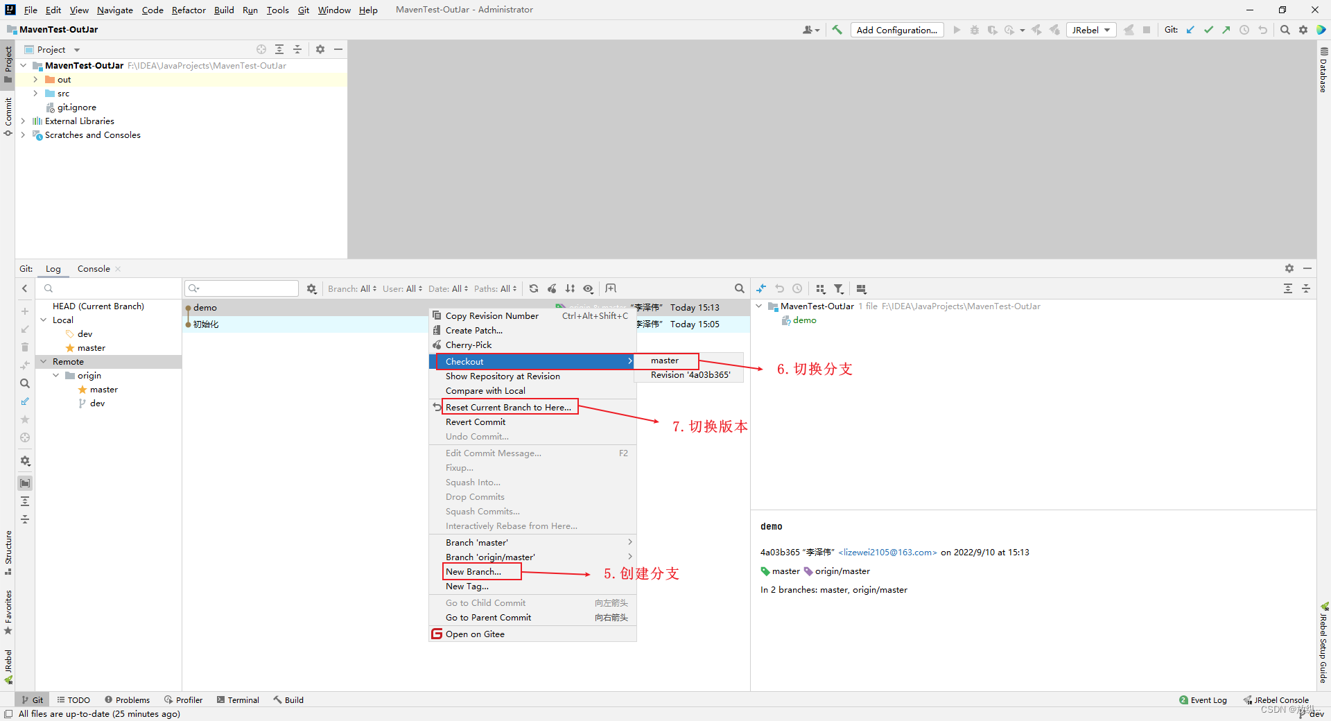This screenshot has height=721, width=1331.
Task: Expand the src folder node
Action: coord(35,93)
